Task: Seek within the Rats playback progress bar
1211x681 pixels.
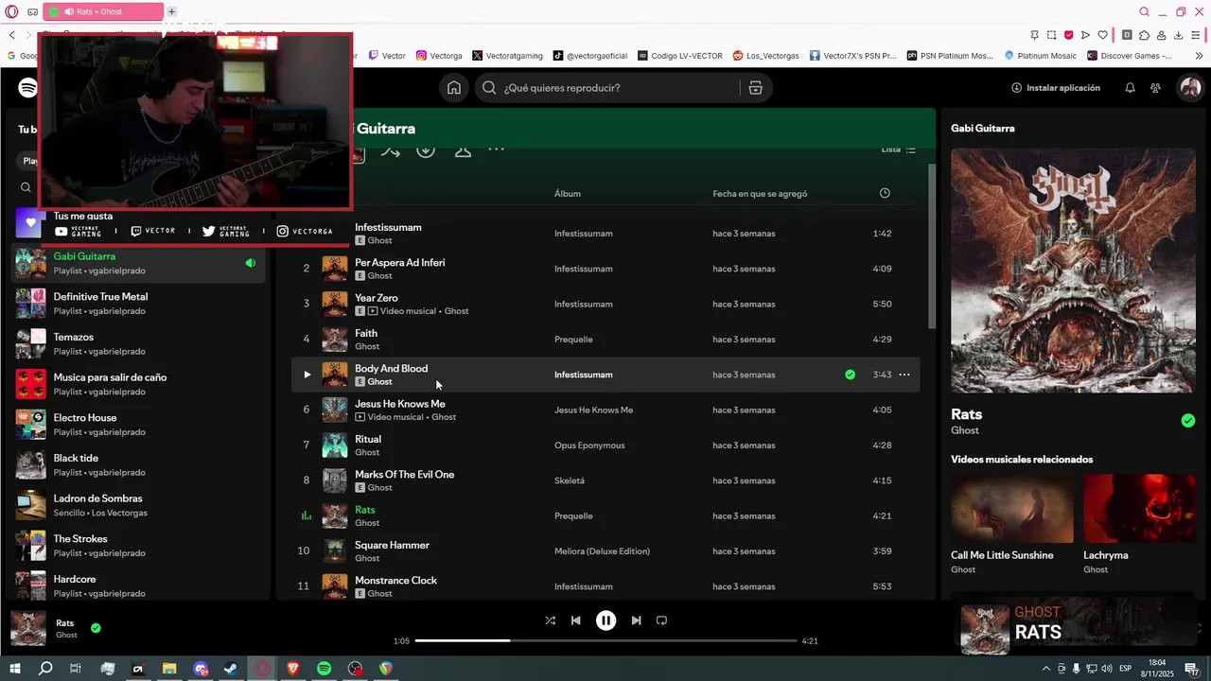Action: [x=605, y=641]
